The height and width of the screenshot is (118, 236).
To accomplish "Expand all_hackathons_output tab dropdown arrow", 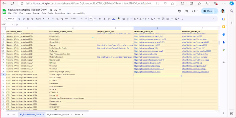I will coord(71,114).
